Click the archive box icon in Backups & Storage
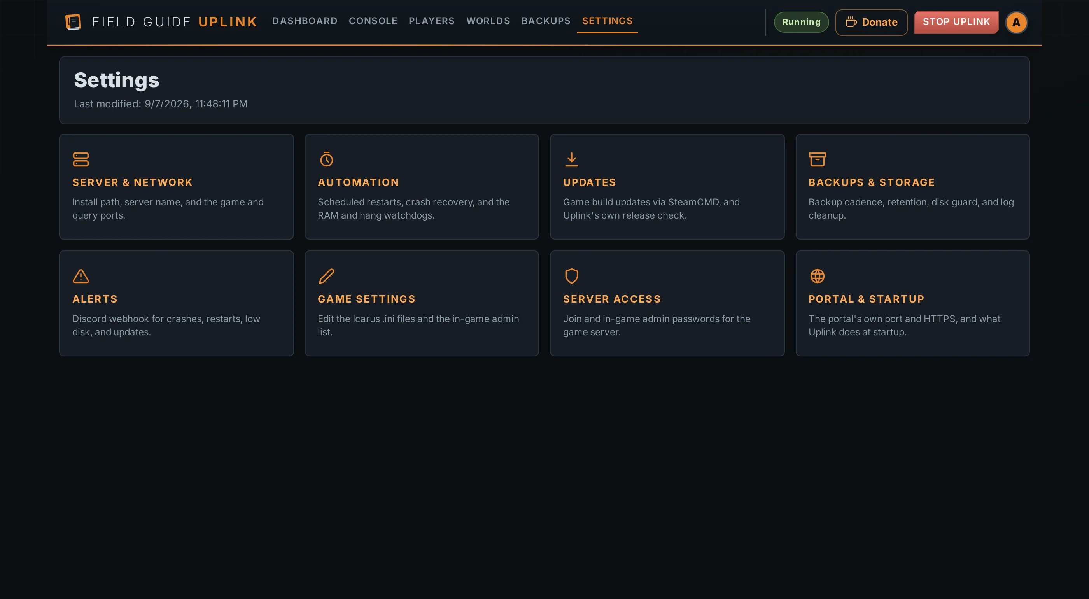 click(817, 159)
